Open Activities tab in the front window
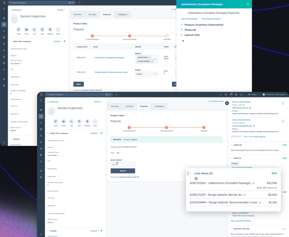The width and height of the screenshot is (289, 237). coord(129,107)
